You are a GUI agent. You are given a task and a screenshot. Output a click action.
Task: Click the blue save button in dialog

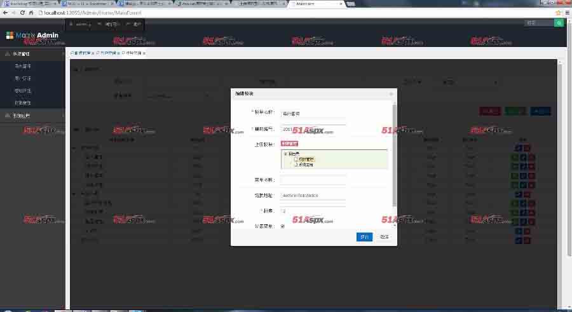point(364,236)
